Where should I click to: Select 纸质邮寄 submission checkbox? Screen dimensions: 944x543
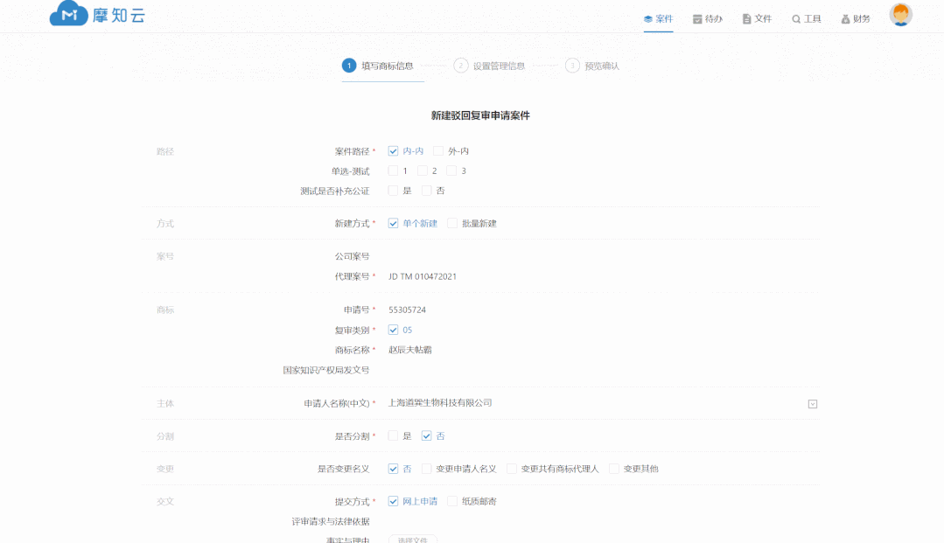(x=452, y=501)
